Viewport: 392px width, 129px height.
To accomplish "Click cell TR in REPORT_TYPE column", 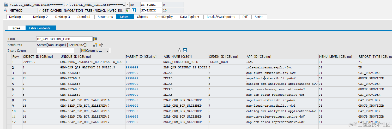I will 375,67.
